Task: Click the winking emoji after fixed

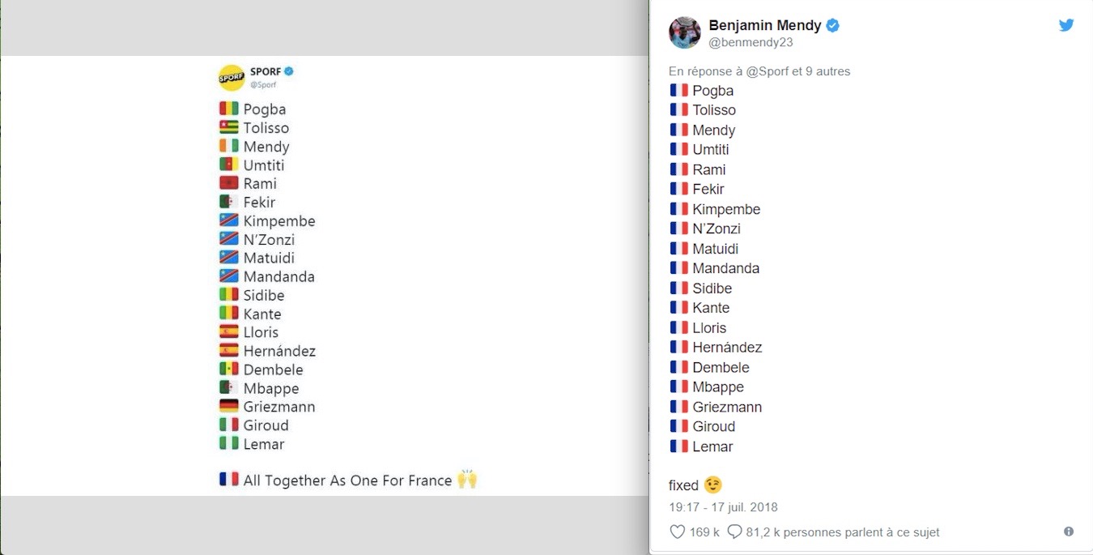Action: coord(712,485)
